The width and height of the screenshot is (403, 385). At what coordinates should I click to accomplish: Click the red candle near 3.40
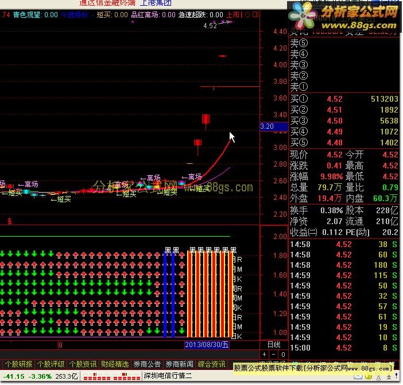click(x=206, y=121)
